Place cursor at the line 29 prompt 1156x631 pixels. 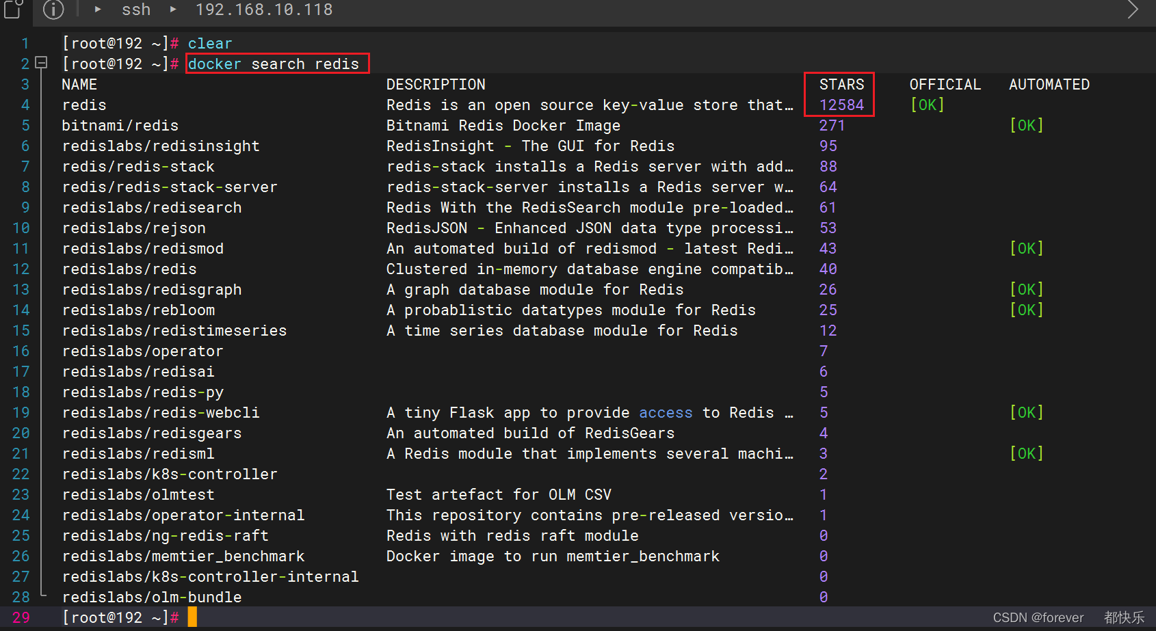[192, 617]
